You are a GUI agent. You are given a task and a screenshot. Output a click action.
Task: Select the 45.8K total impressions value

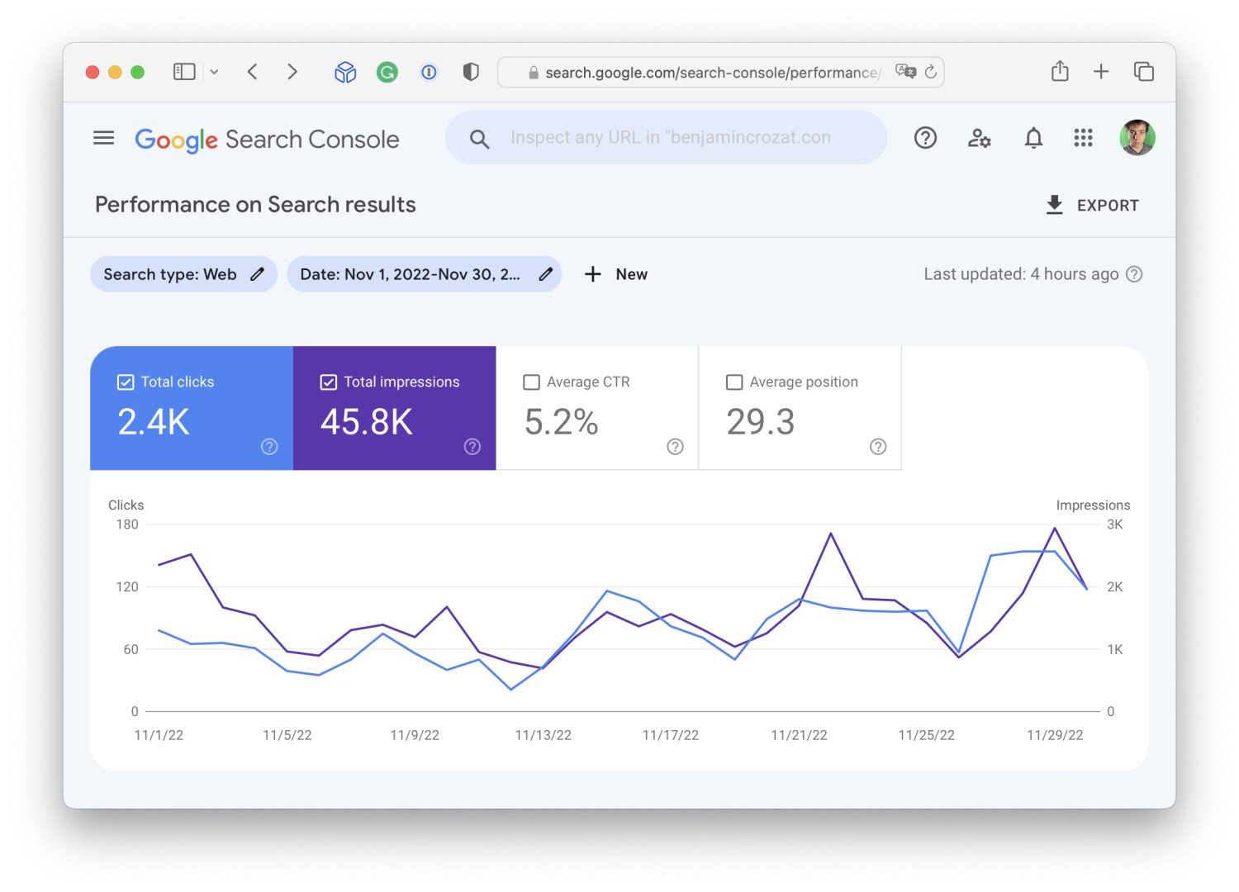tap(367, 422)
